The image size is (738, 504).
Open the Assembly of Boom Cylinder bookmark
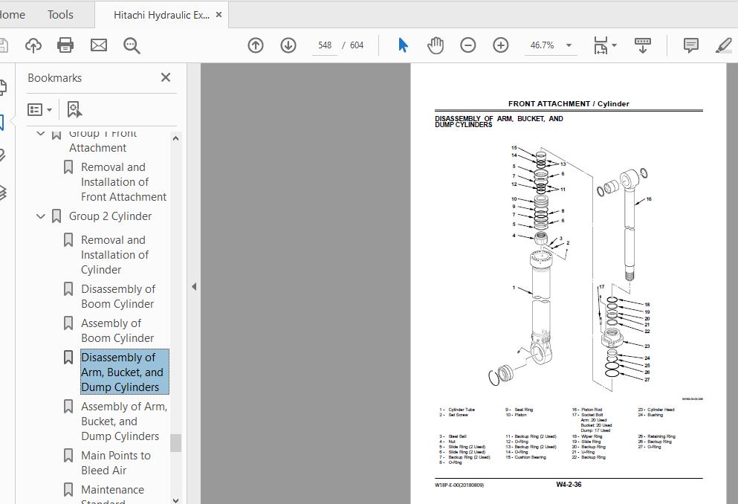pos(116,330)
